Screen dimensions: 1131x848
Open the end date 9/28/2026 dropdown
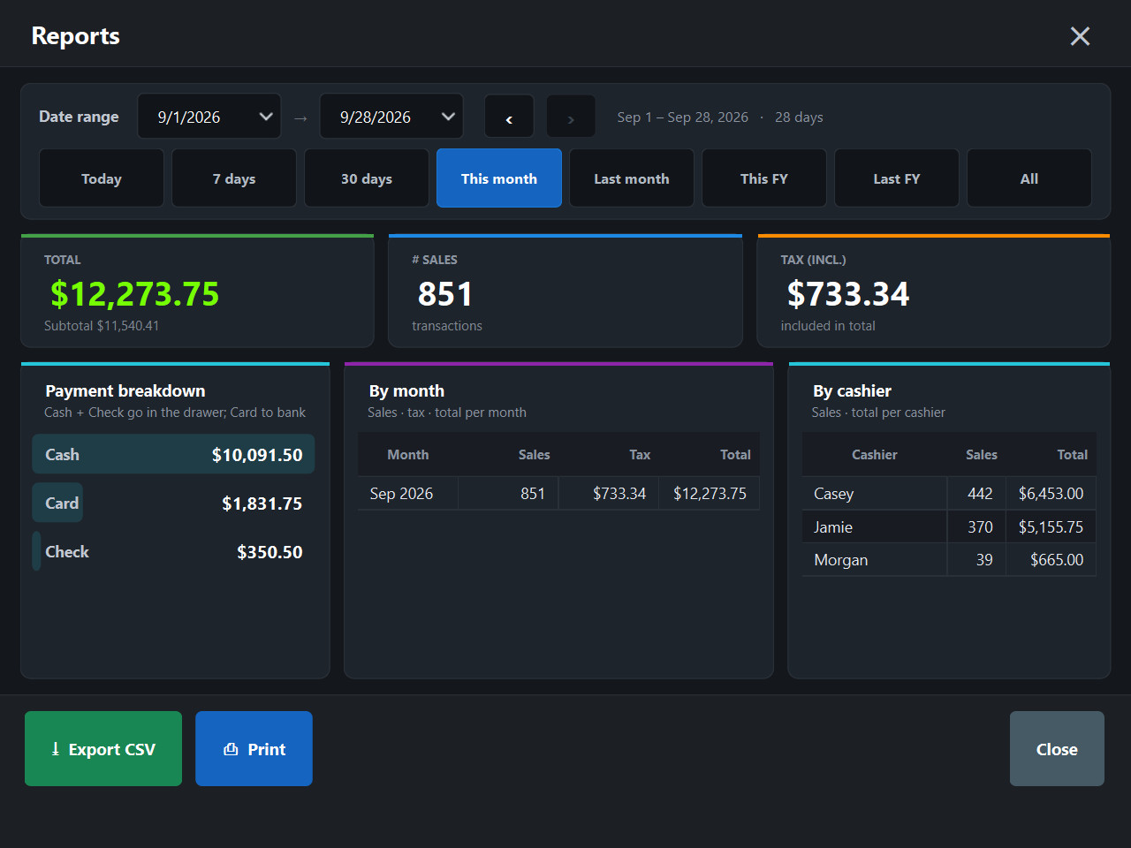(391, 117)
